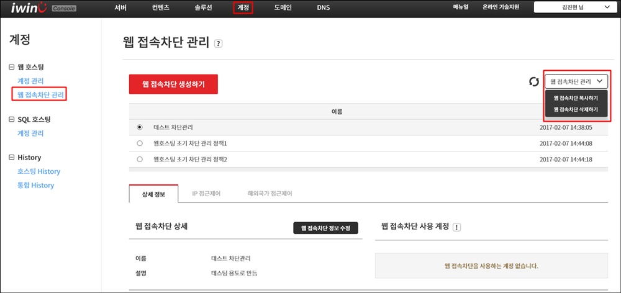Select the 테스트 차단관리 radio button
This screenshot has width=621, height=293.
[x=139, y=127]
